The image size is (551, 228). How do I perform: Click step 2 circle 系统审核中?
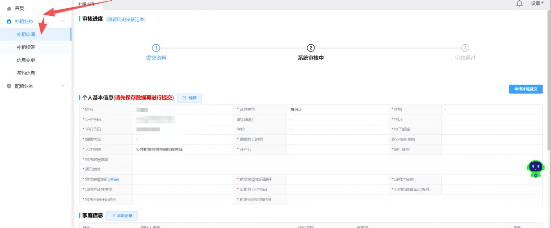pyautogui.click(x=311, y=48)
